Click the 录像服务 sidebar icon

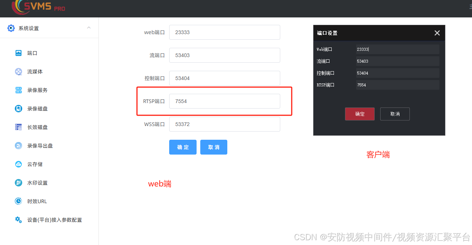pos(19,90)
